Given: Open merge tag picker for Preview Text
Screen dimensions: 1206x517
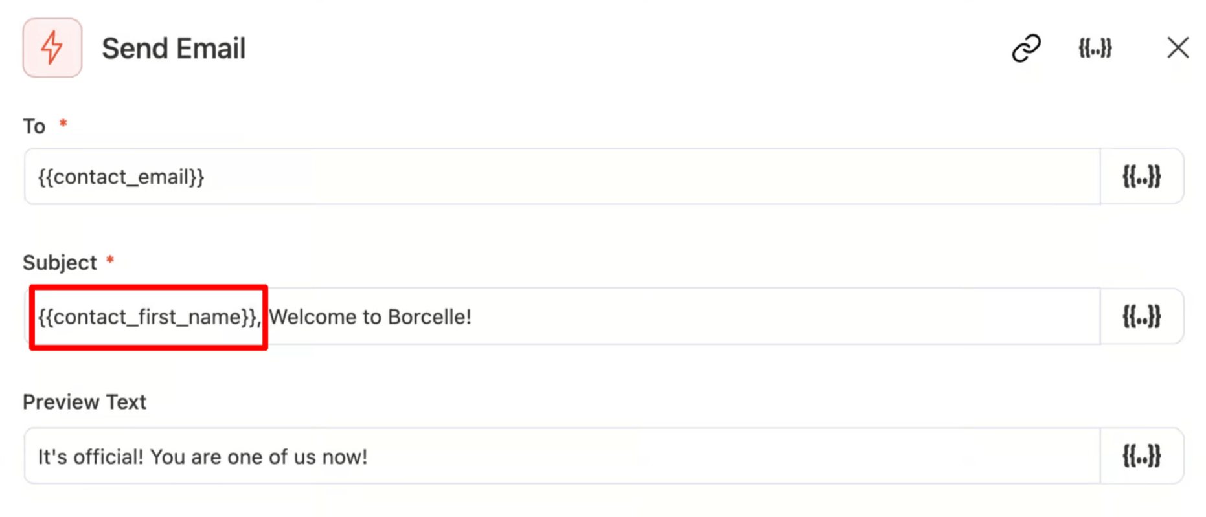Looking at the screenshot, I should (1141, 456).
